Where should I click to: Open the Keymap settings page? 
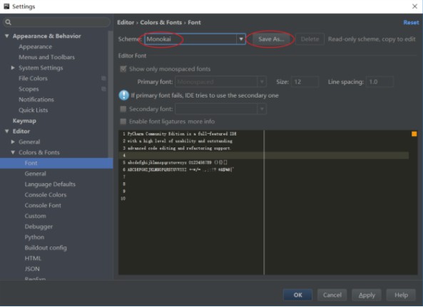click(24, 120)
